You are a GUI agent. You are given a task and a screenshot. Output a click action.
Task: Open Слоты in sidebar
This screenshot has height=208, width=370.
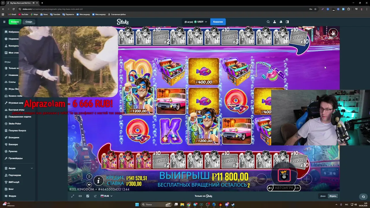[x=12, y=82]
